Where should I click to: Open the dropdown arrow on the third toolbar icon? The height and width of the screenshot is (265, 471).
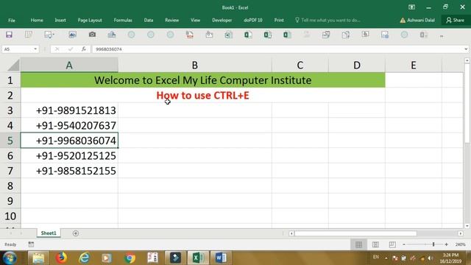54,35
